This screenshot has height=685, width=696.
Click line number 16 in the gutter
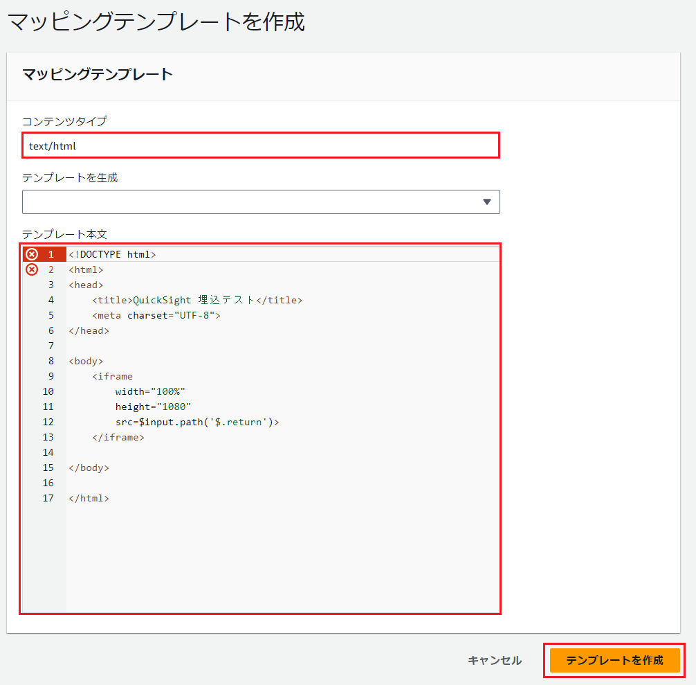pos(48,483)
